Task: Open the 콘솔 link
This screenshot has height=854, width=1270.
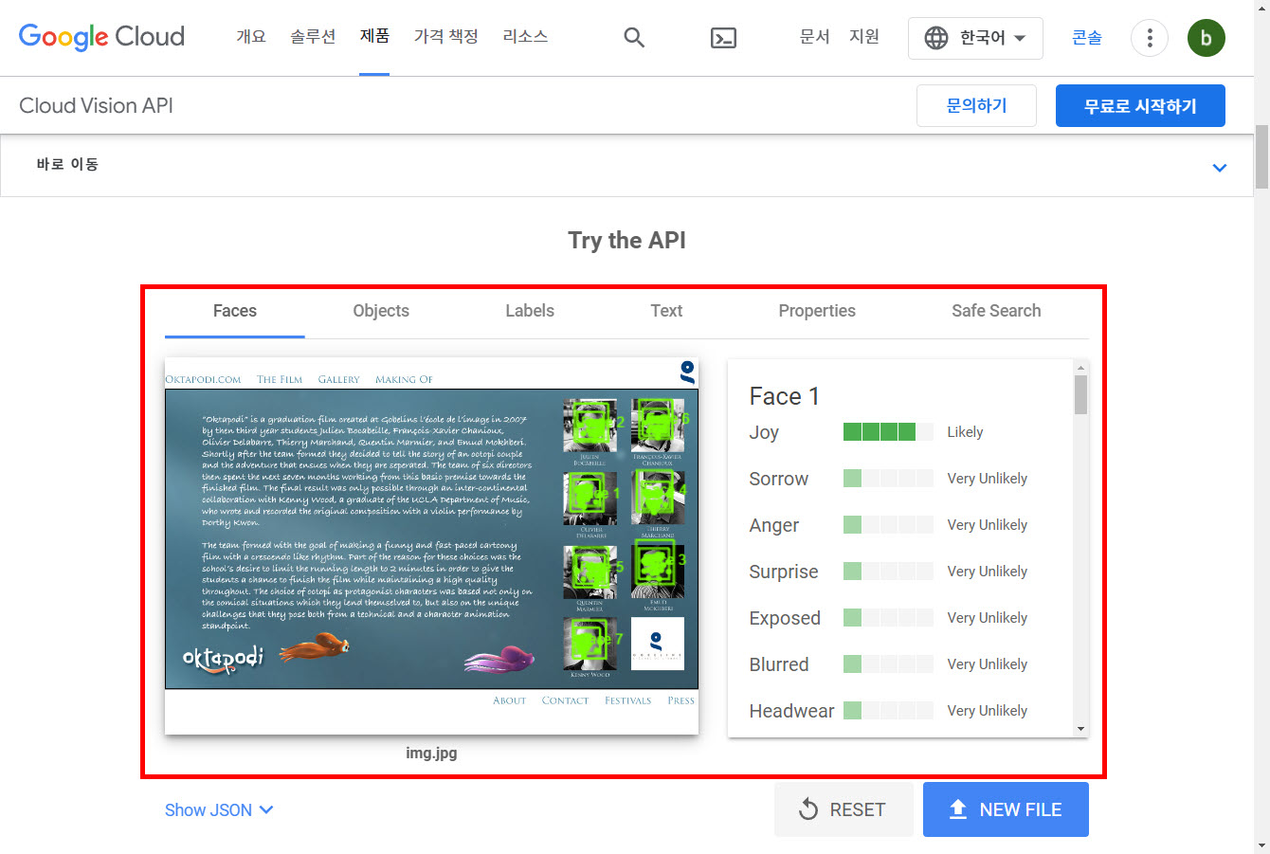Action: coord(1087,38)
